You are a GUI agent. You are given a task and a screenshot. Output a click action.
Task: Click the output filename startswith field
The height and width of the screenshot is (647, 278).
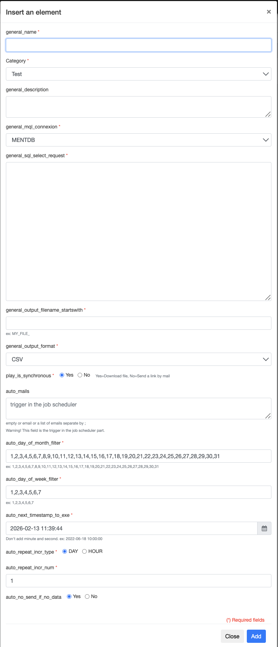(x=138, y=323)
